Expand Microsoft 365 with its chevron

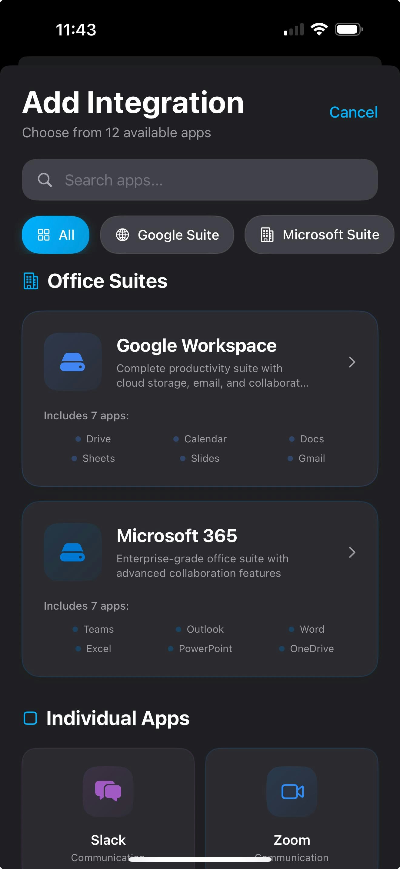[352, 552]
